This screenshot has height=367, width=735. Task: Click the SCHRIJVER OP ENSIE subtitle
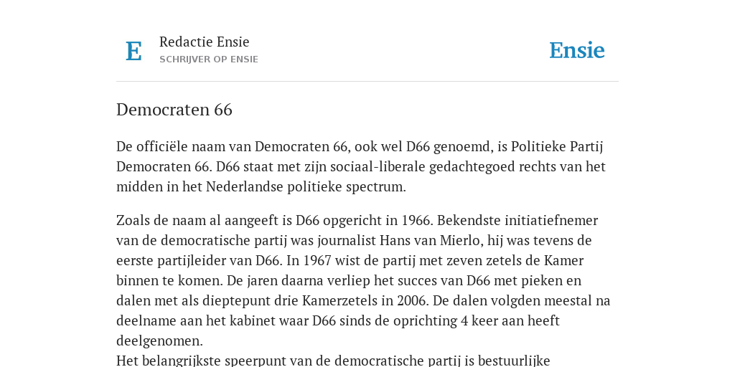(209, 59)
